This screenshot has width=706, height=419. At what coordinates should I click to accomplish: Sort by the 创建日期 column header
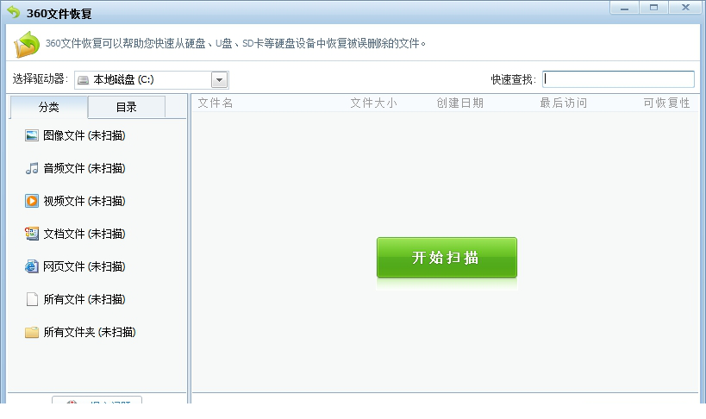[459, 103]
